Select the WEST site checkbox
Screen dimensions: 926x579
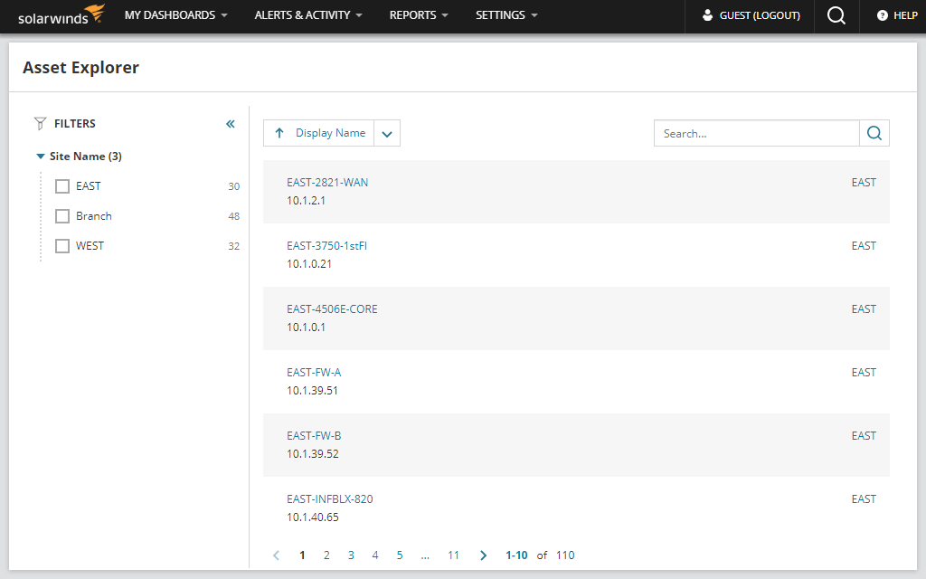click(61, 245)
